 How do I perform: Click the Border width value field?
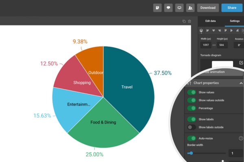pos(236,153)
